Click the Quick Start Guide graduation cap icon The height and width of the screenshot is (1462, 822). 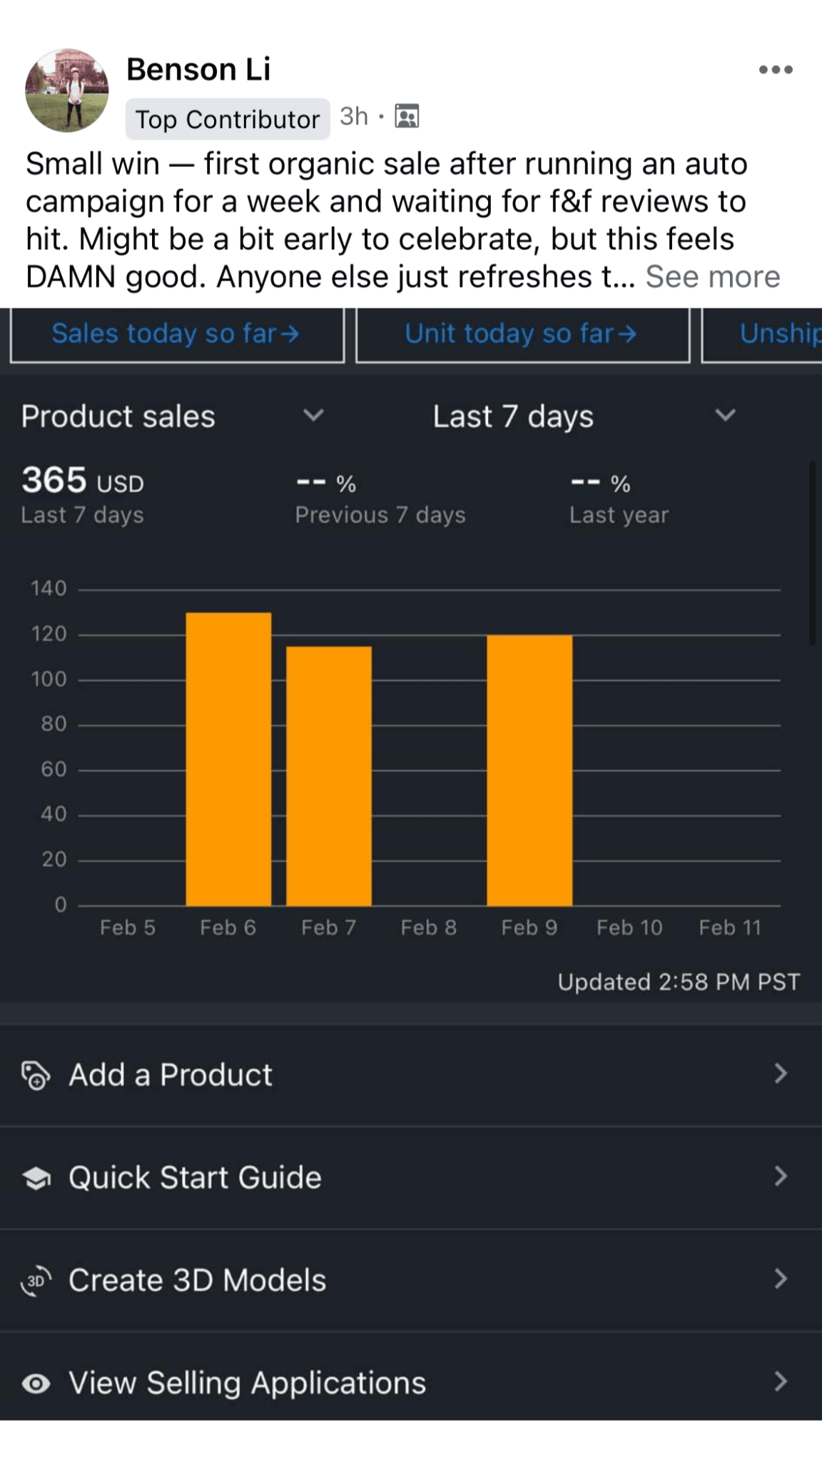click(x=36, y=1178)
